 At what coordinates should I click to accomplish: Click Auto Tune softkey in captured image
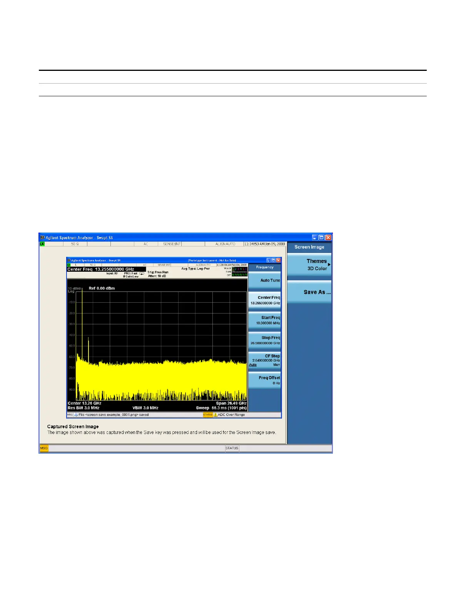(265, 280)
